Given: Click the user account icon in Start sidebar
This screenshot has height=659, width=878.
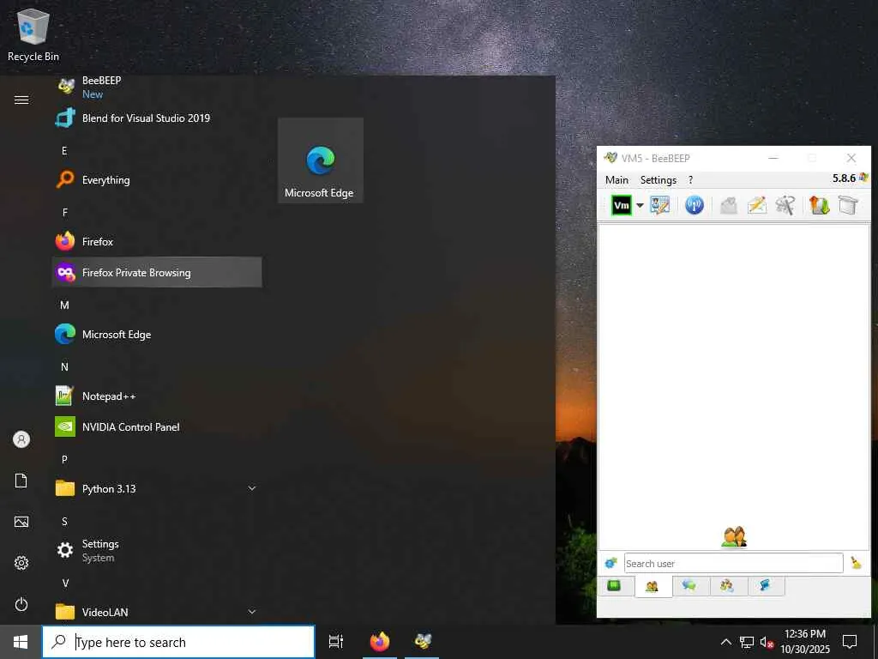Looking at the screenshot, I should point(21,439).
